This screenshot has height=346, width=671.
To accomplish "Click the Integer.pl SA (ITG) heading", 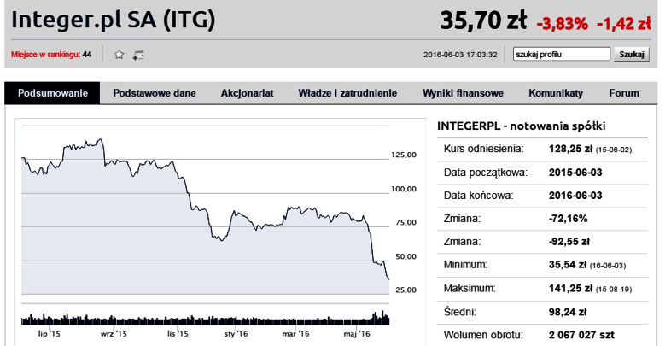I will click(x=113, y=21).
